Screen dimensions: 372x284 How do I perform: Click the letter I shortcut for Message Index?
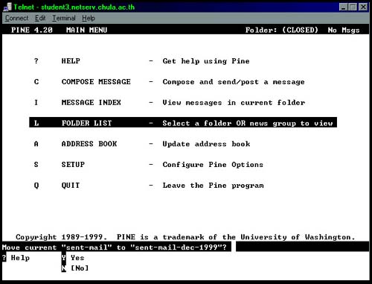36,102
